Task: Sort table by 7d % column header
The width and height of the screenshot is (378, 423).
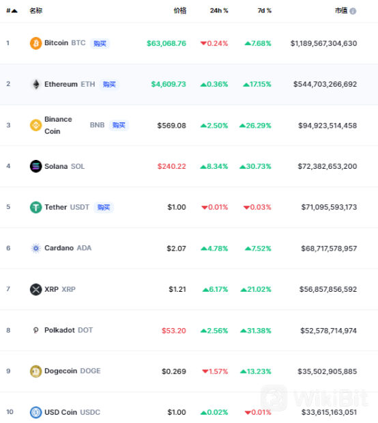Action: click(264, 11)
